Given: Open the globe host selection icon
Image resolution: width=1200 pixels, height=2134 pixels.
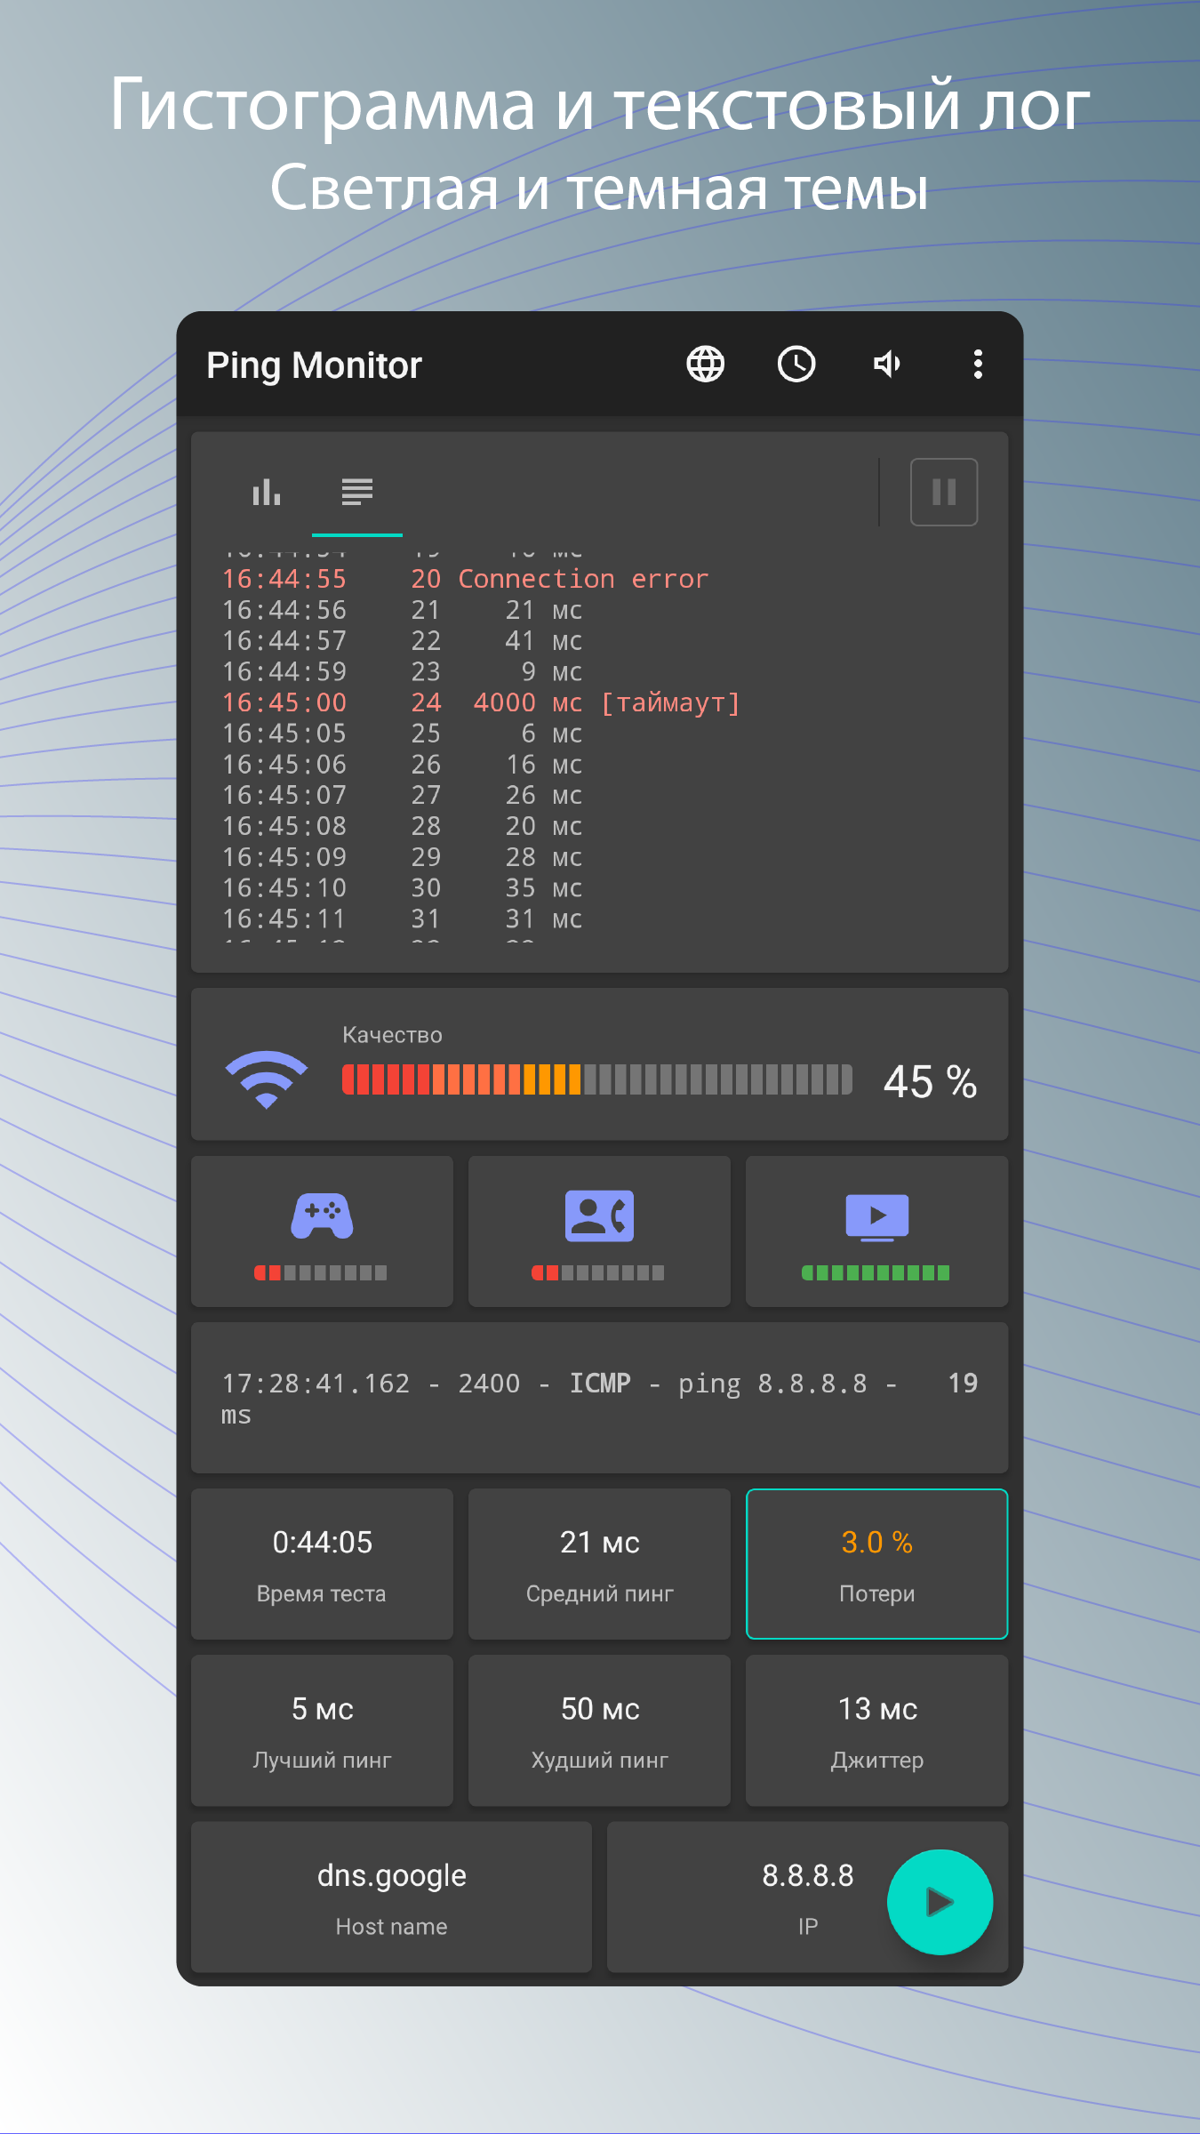Looking at the screenshot, I should tap(705, 365).
